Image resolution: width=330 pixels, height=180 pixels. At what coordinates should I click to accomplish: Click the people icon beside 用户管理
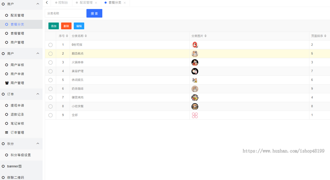6,83
